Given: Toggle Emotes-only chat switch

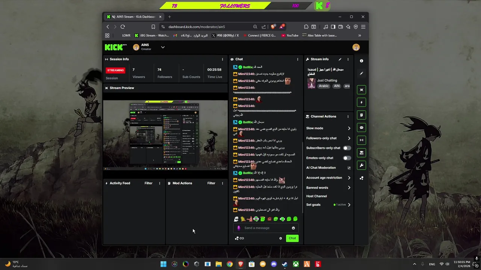Looking at the screenshot, I should point(347,158).
